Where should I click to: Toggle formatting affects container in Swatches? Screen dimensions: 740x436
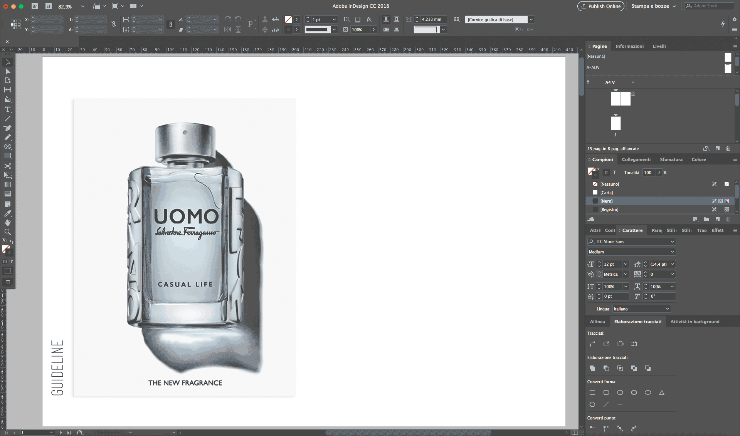pyautogui.click(x=607, y=173)
